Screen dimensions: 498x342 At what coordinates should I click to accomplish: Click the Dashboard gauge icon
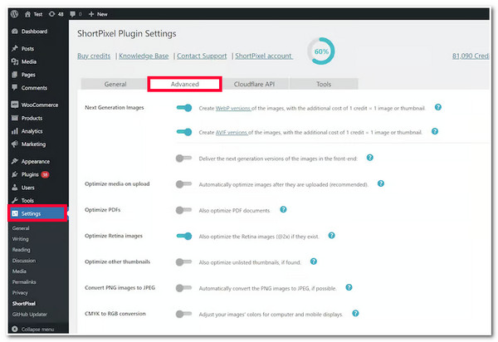(15, 32)
